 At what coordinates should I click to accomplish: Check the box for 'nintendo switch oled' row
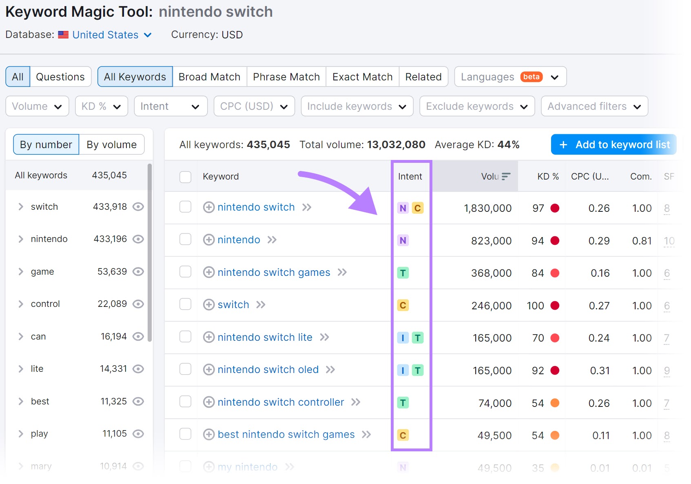pos(186,369)
